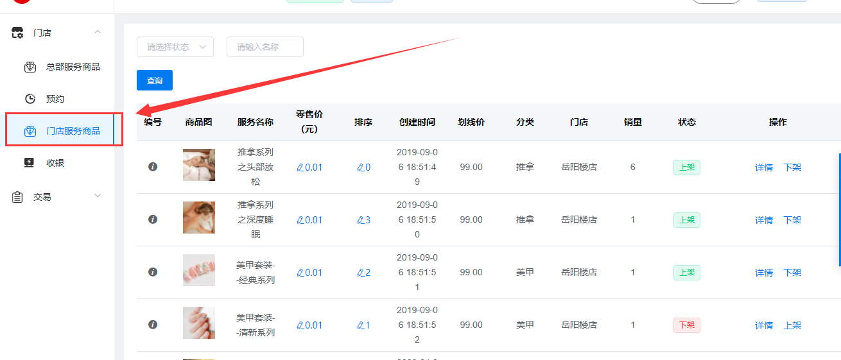
Task: Click the 划线价 column header
Action: 471,122
